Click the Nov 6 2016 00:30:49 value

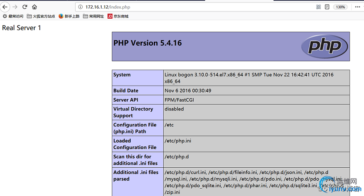188,90
